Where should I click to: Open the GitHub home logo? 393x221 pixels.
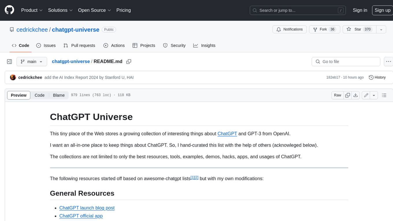(x=9, y=10)
